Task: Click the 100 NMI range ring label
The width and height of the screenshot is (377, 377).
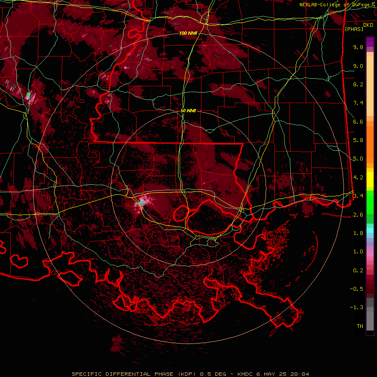Action: (188, 33)
